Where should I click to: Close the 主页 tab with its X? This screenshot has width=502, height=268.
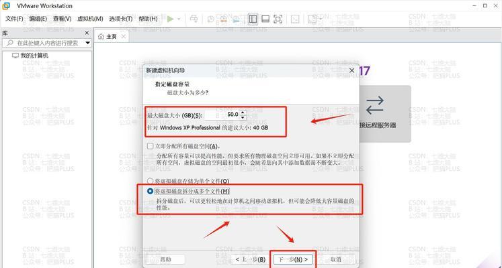click(x=123, y=37)
